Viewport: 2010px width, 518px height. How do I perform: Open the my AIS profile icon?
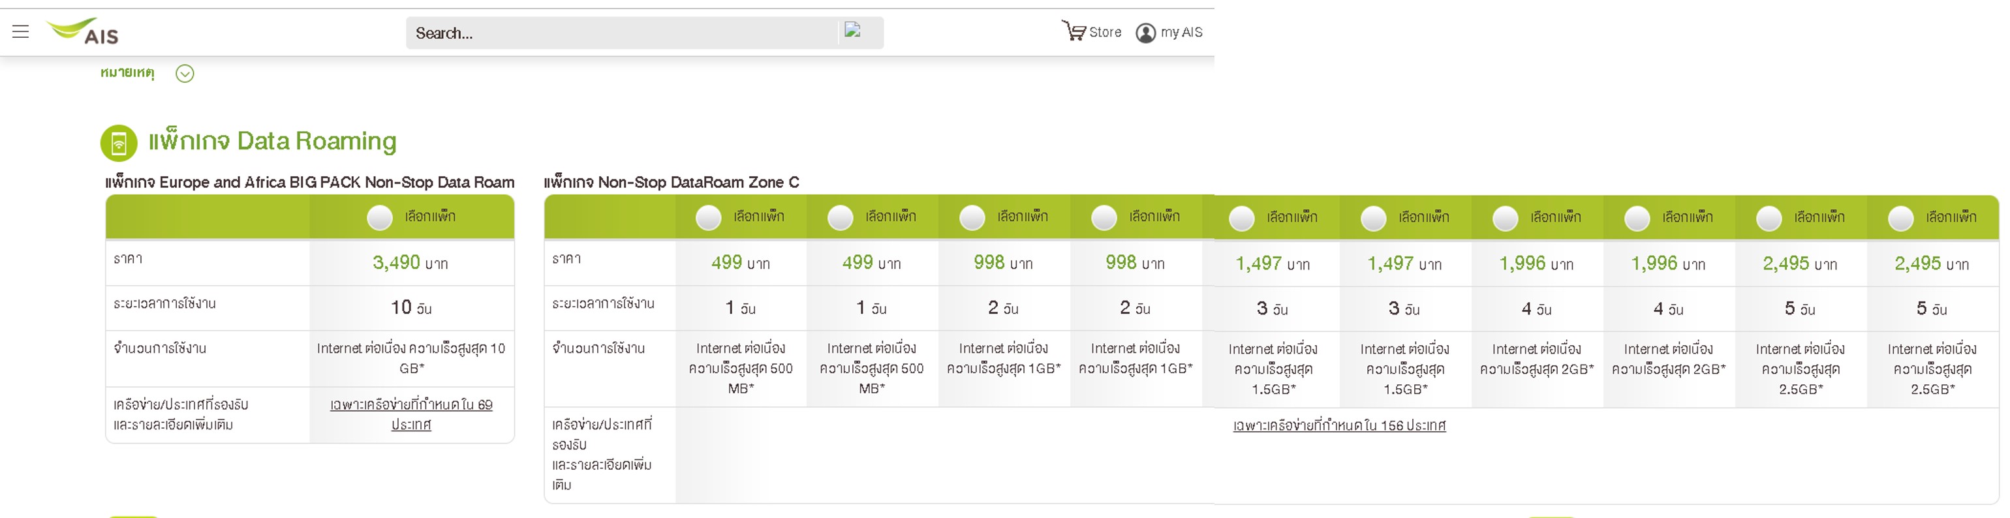click(x=1145, y=33)
